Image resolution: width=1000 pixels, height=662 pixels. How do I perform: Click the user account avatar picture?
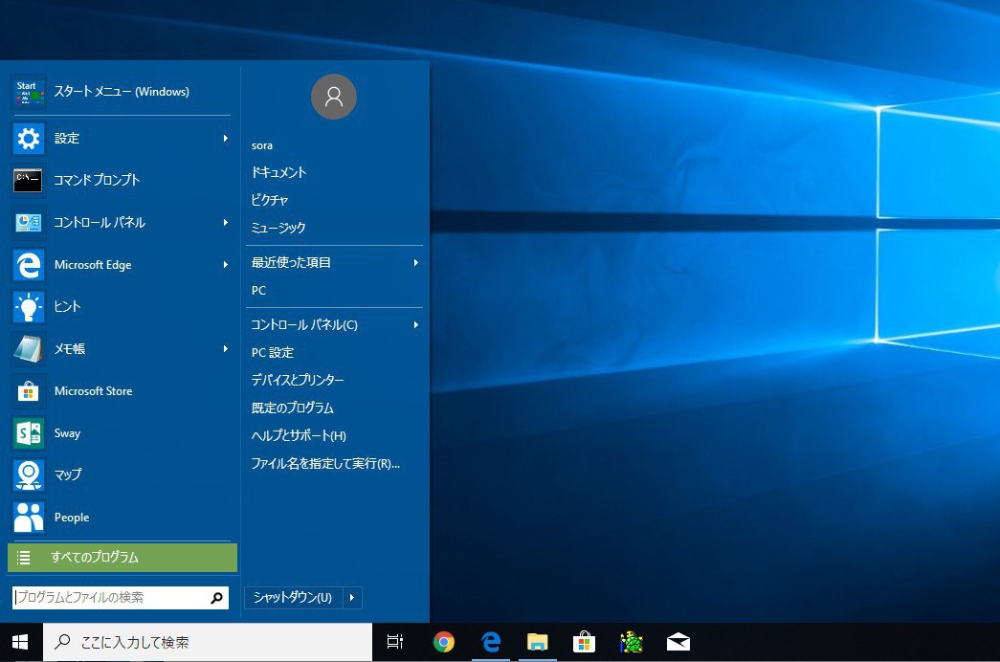click(334, 97)
